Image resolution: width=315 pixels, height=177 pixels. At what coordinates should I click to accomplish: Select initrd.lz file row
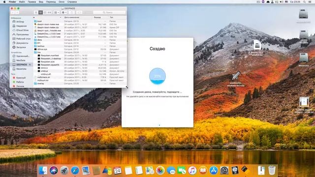pyautogui.click(x=80, y=68)
